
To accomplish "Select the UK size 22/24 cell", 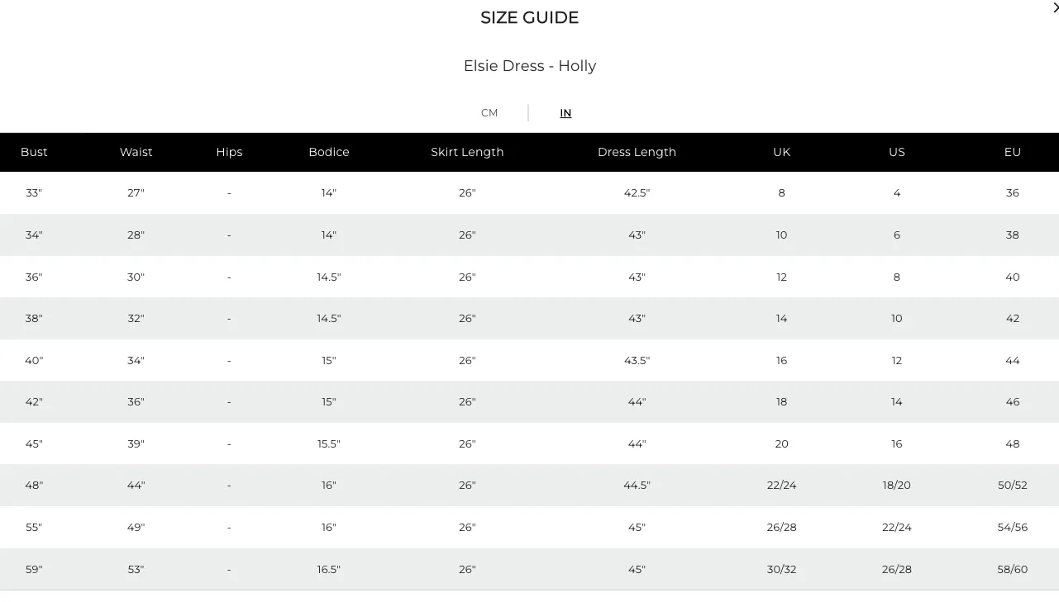I will coord(781,485).
